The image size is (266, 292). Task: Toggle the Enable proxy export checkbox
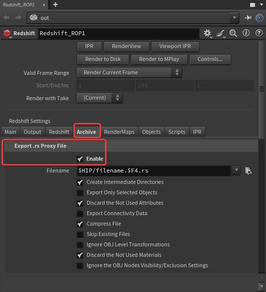click(80, 159)
